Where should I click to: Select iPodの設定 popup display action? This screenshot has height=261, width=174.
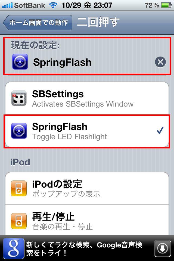tap(87, 188)
